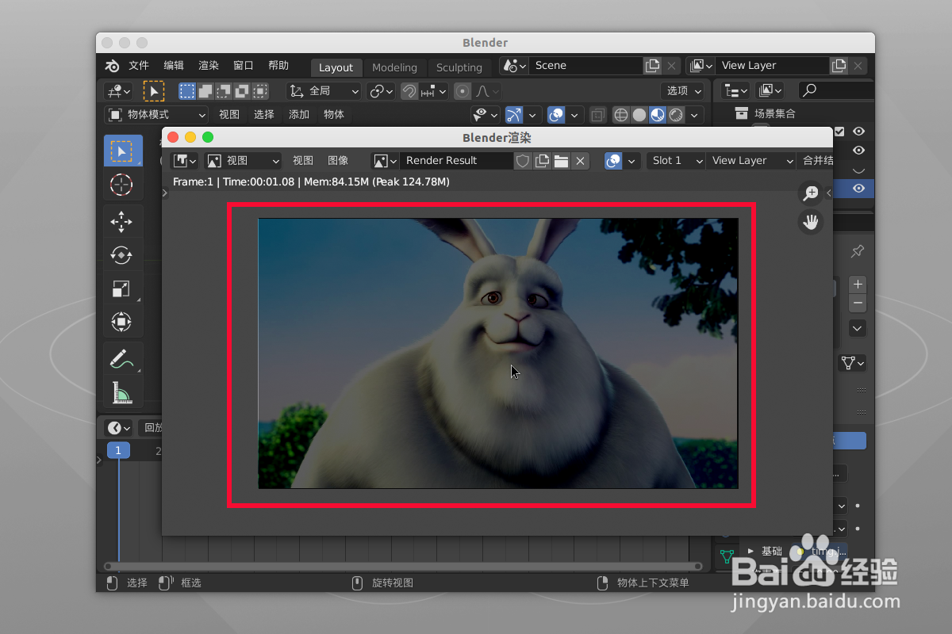
Task: Create a new scene with the copy icon
Action: pyautogui.click(x=652, y=66)
